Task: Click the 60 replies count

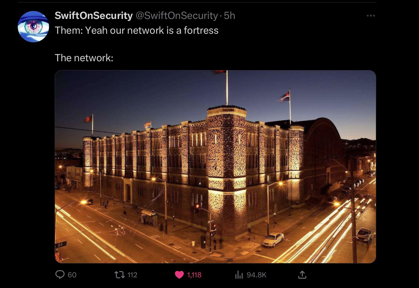Action: pos(72,275)
